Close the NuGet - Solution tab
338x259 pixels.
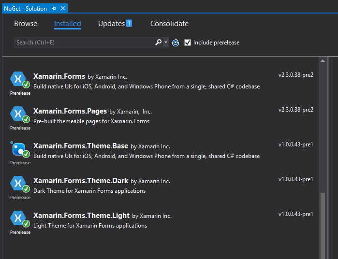(63, 8)
